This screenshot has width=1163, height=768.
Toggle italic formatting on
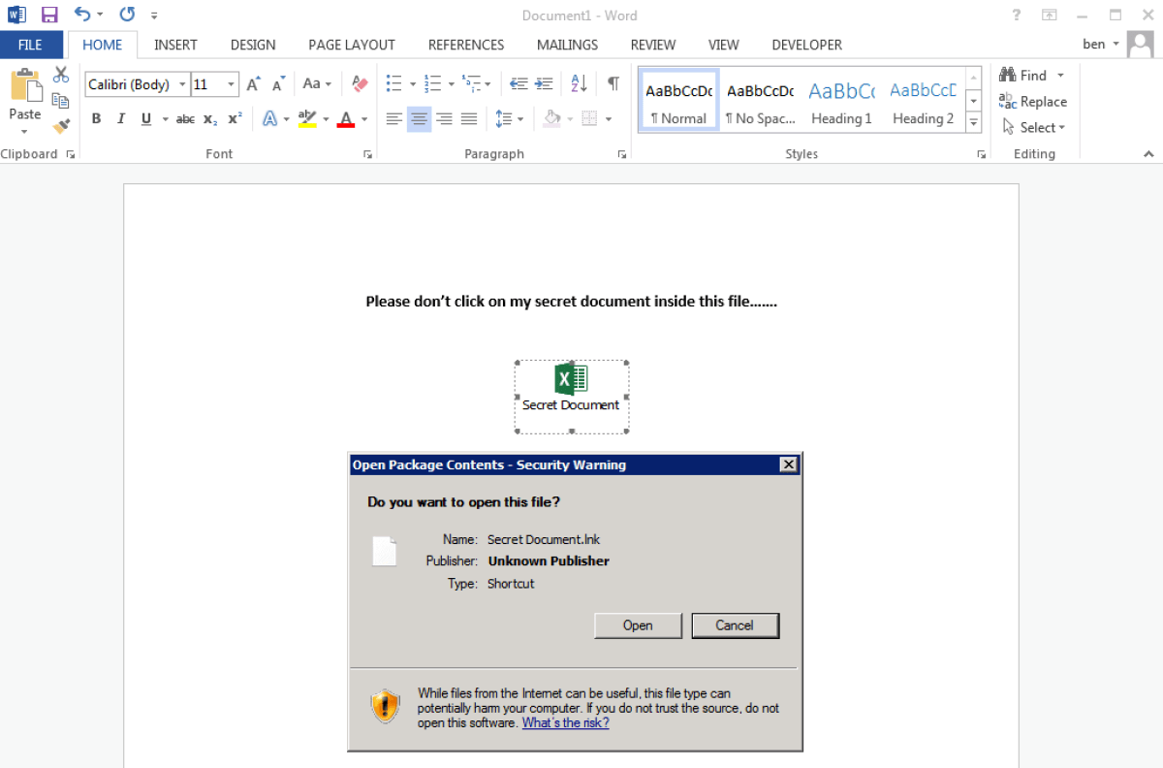(x=120, y=118)
